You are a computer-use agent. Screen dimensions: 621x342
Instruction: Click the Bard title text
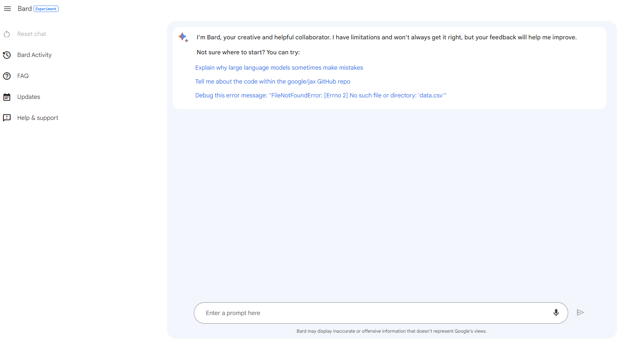24,9
